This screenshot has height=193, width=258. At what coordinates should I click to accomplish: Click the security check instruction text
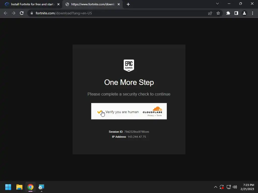[x=129, y=94]
